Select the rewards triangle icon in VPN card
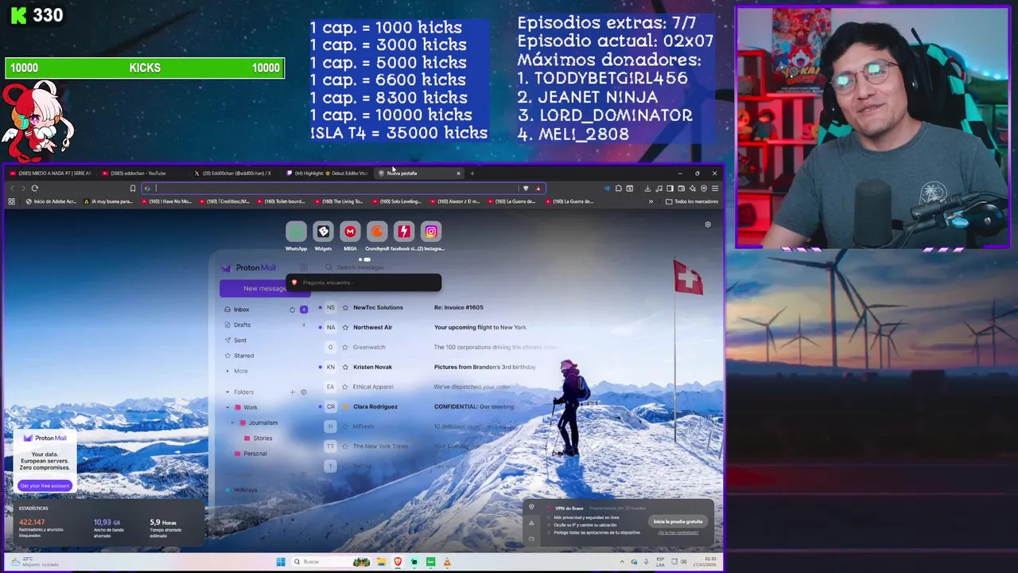Viewport: 1018px width, 573px height. click(531, 523)
